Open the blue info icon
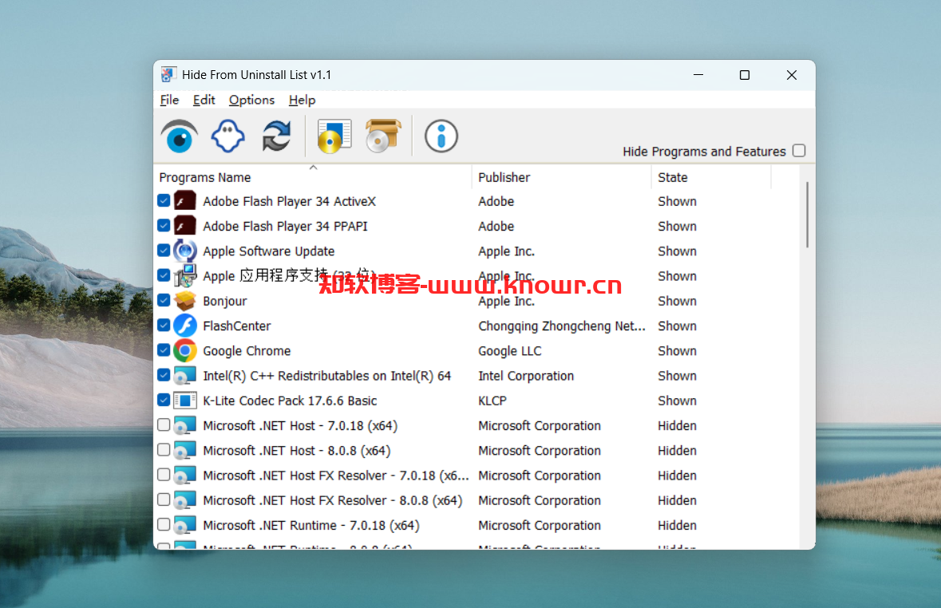 point(441,136)
